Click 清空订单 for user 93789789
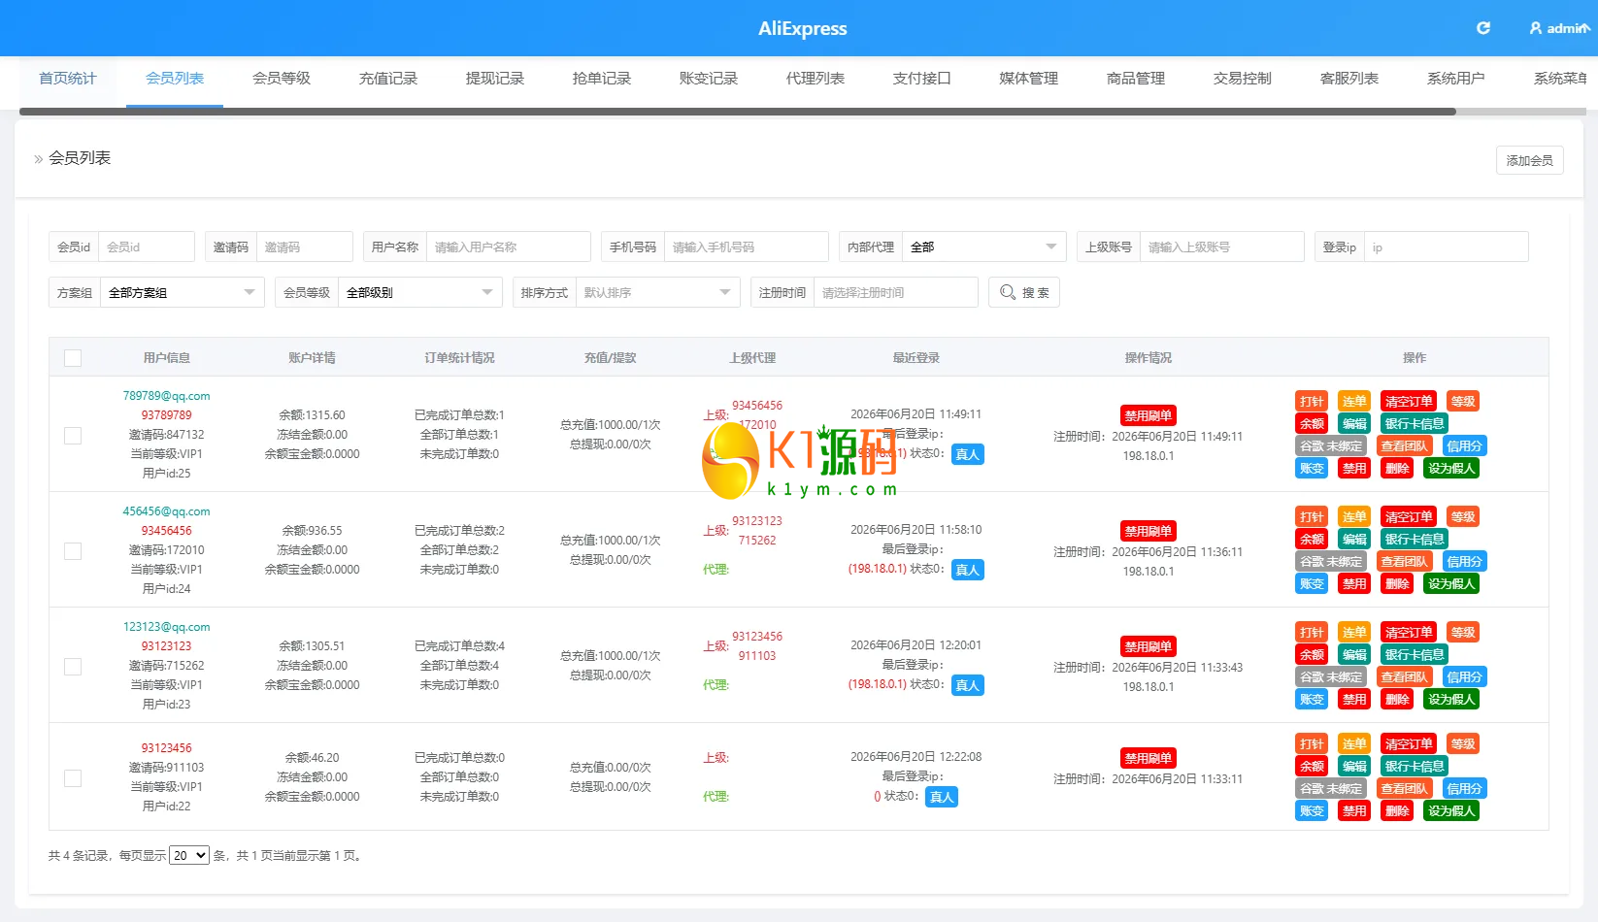 [1409, 402]
